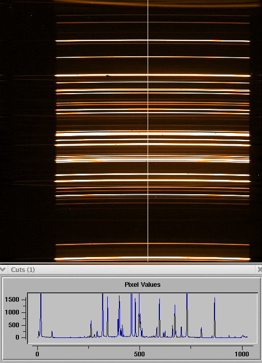Click the Cuts (1) panel title

point(22,270)
